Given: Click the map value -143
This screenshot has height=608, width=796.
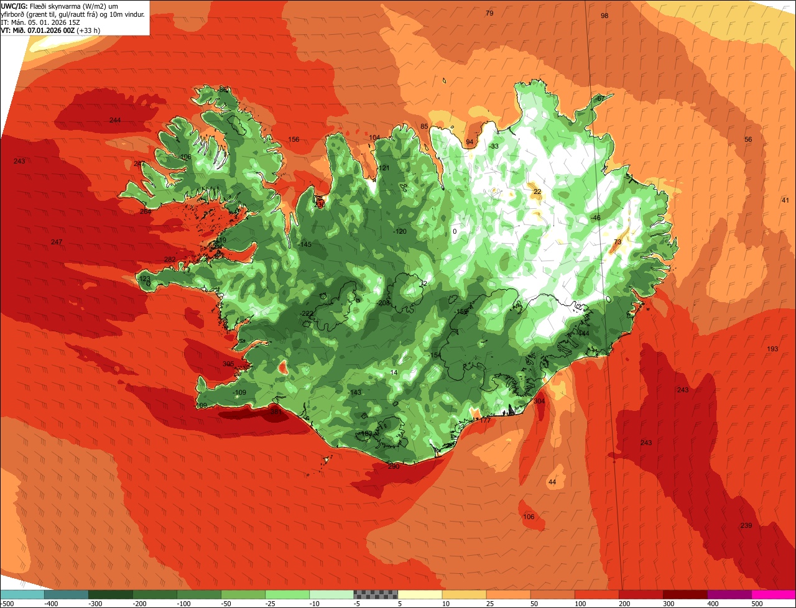Looking at the screenshot, I should click(x=354, y=392).
